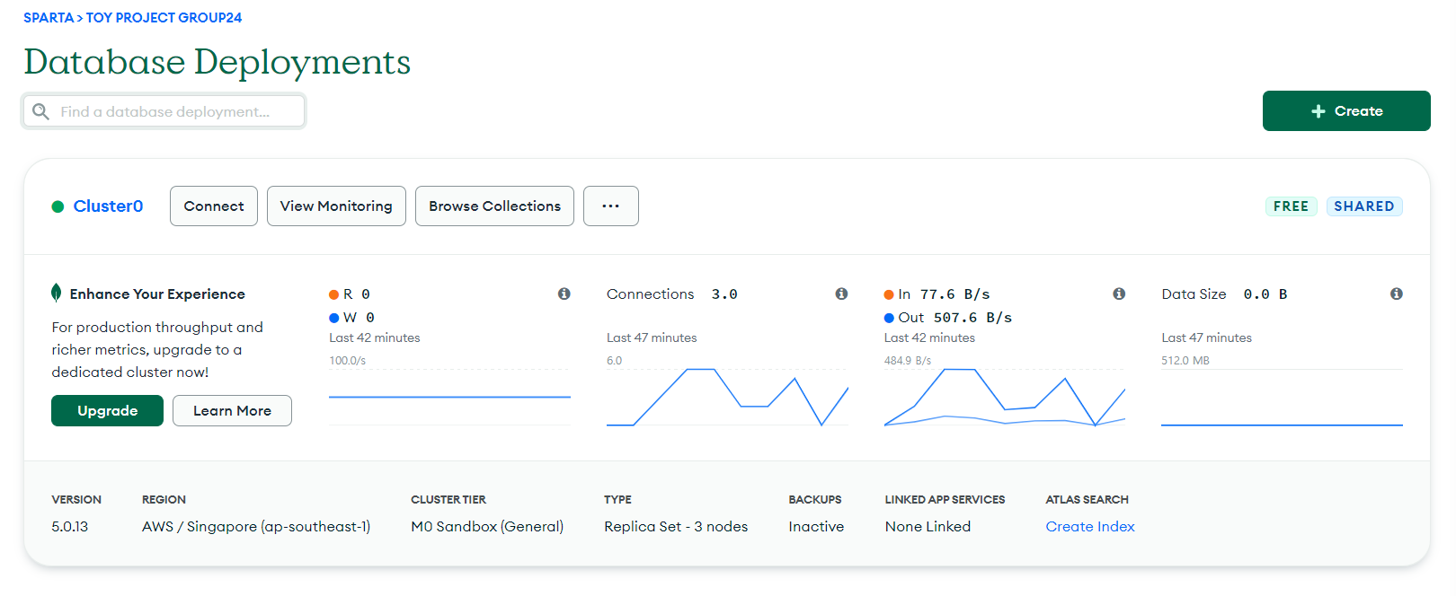This screenshot has height=596, width=1456.
Task: Open View Monitoring
Action: coord(336,206)
